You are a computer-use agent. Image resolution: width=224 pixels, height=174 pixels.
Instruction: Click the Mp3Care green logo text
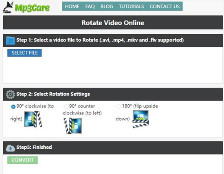pos(32,8)
